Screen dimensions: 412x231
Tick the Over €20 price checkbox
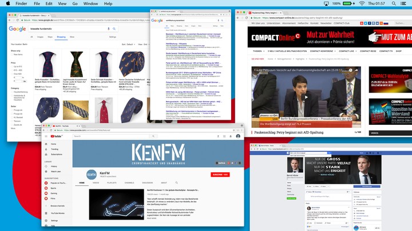[x=12, y=74]
